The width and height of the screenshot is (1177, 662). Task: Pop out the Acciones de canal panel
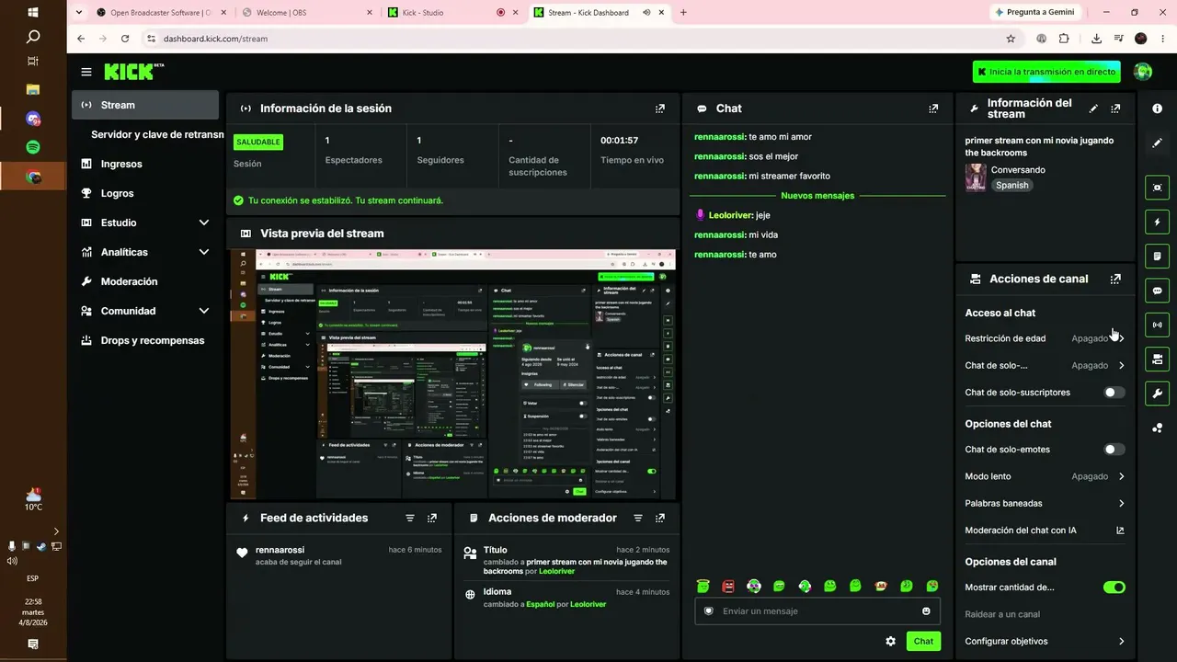point(1115,279)
